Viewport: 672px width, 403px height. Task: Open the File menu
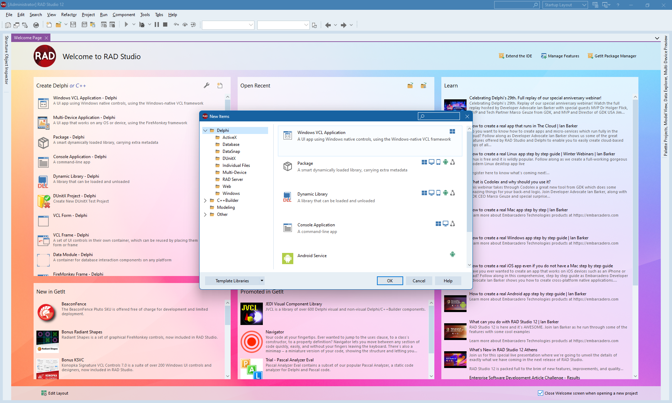(x=9, y=15)
